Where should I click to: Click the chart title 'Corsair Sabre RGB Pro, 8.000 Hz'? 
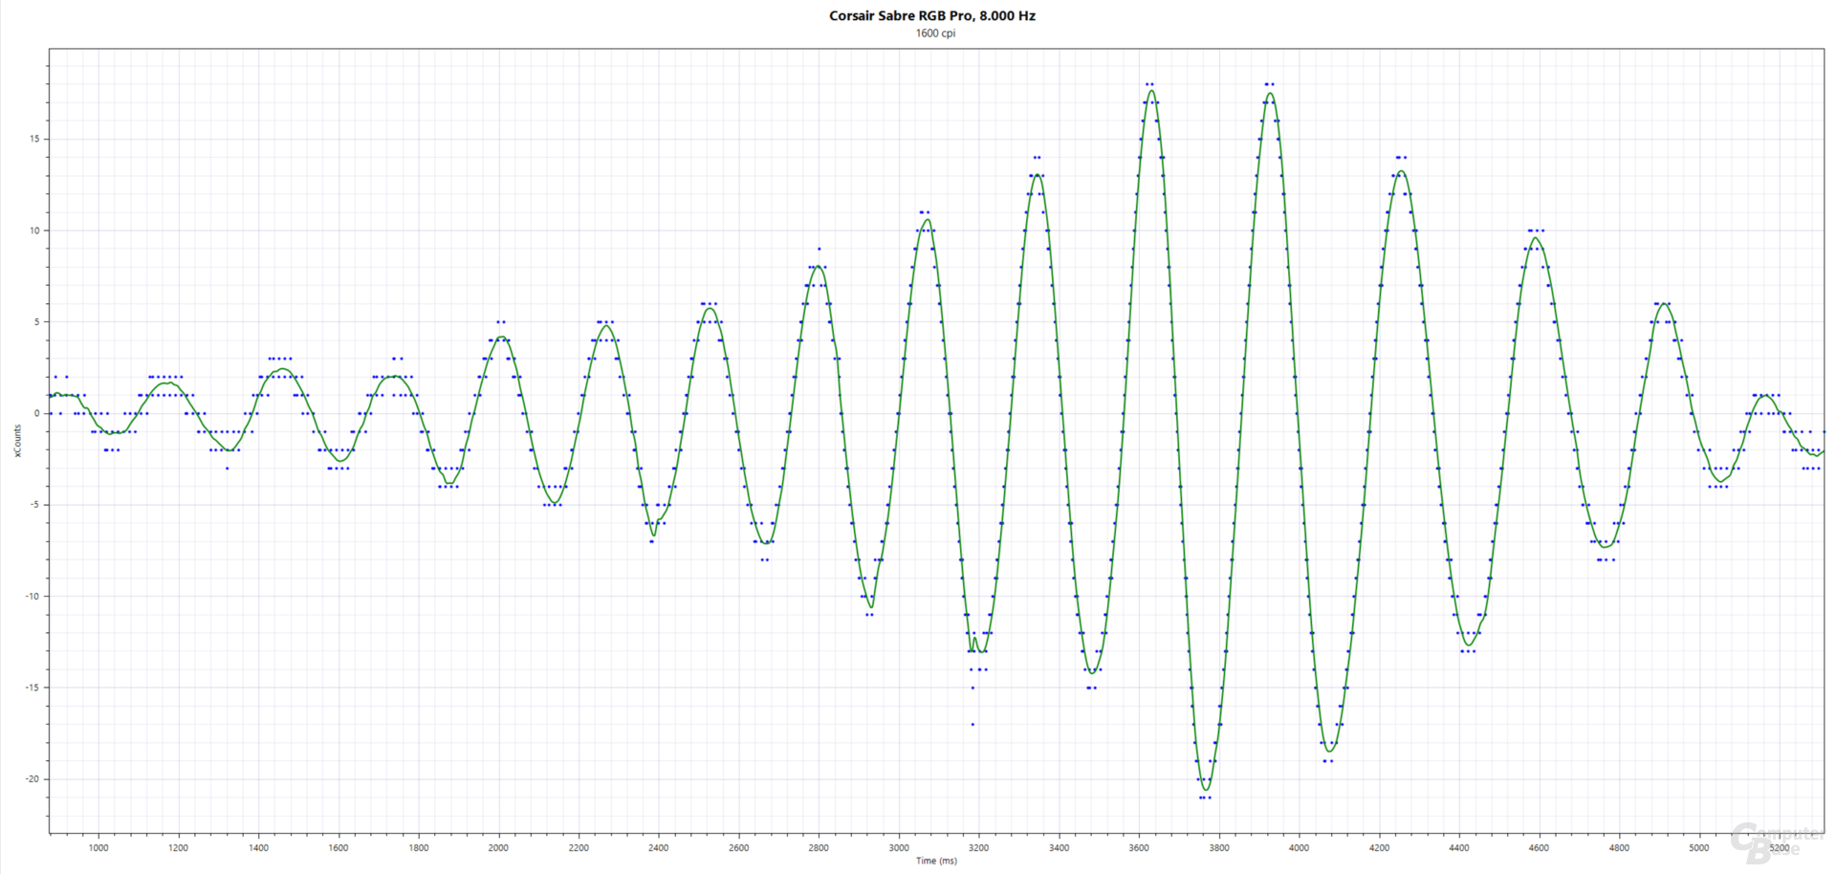click(932, 15)
